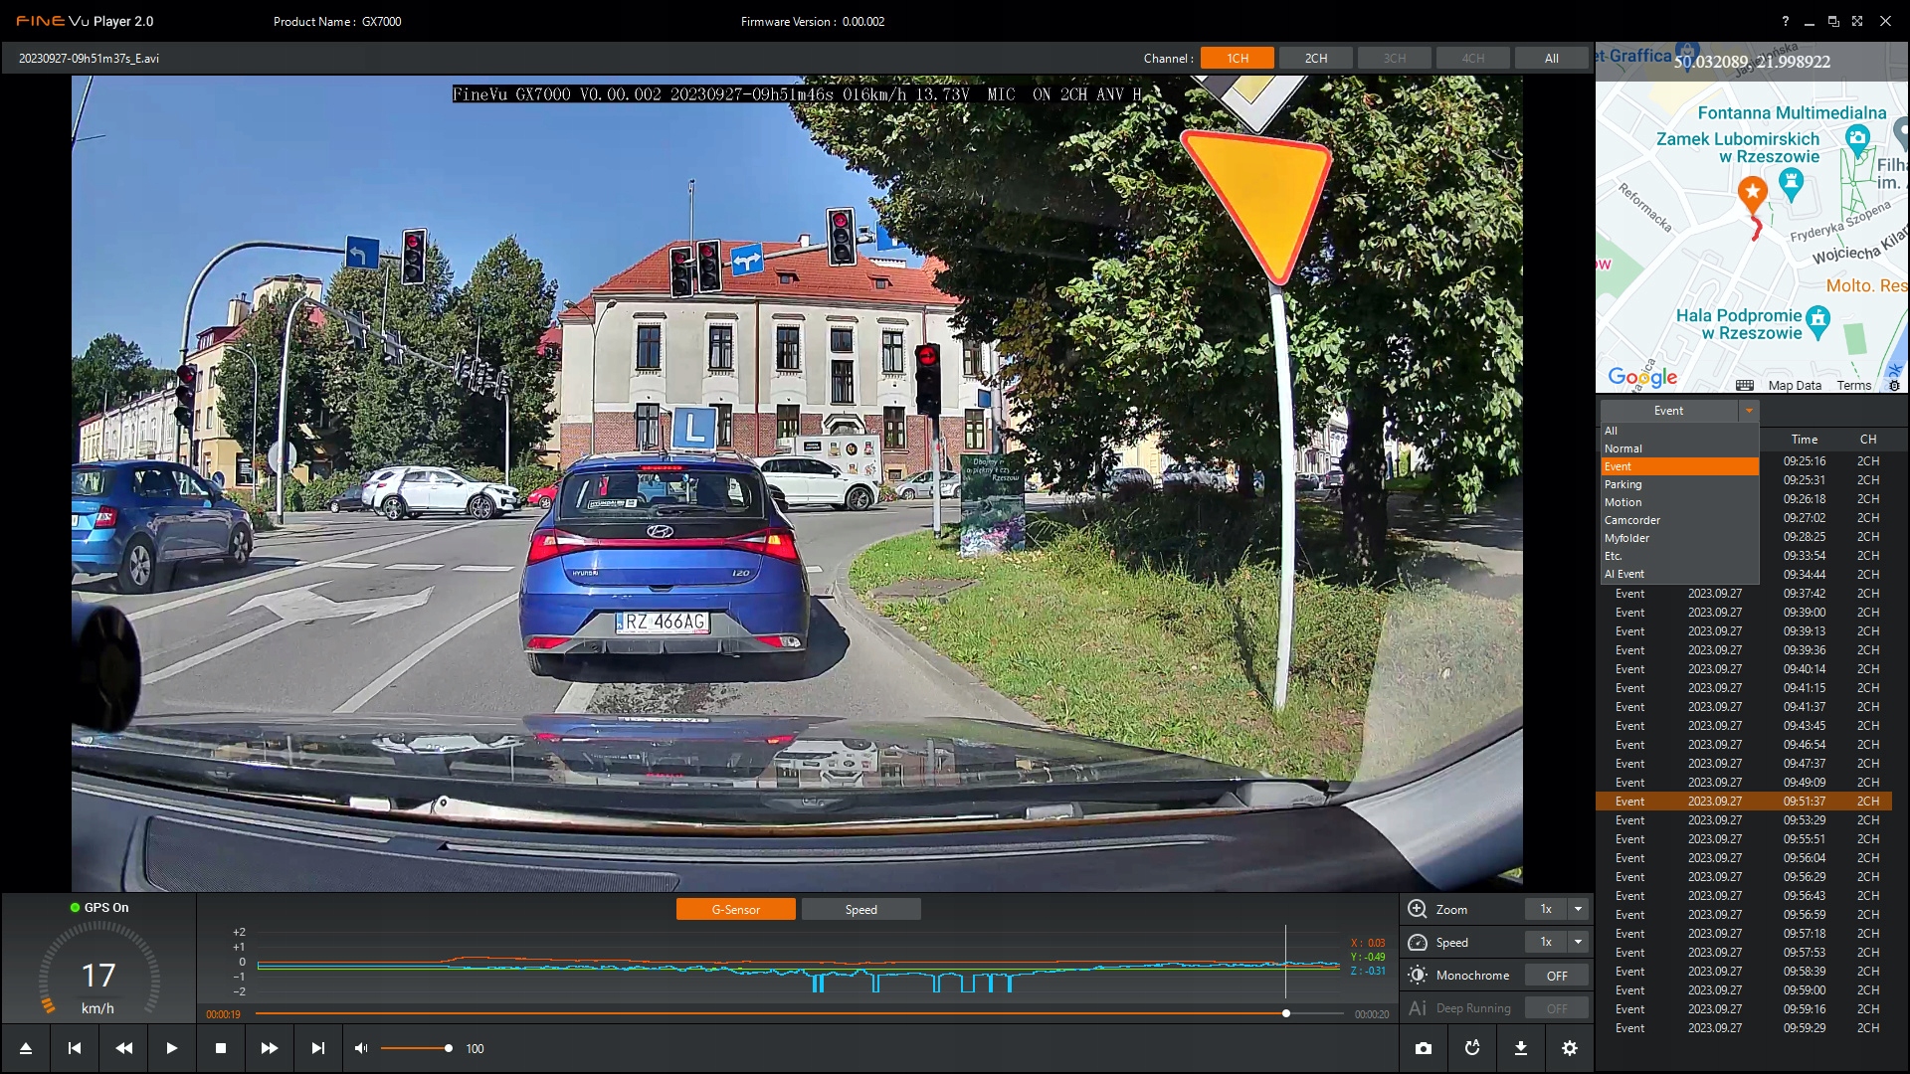Collapse the Event filter dropdown arrow
1910x1074 pixels.
pos(1749,411)
